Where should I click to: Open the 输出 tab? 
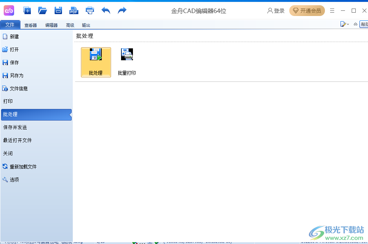coord(86,25)
